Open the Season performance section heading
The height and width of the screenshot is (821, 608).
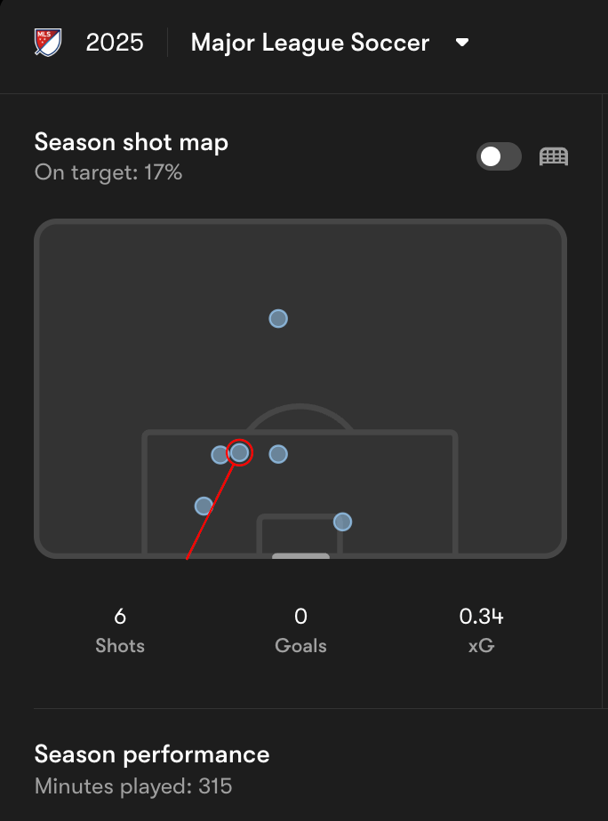point(152,754)
